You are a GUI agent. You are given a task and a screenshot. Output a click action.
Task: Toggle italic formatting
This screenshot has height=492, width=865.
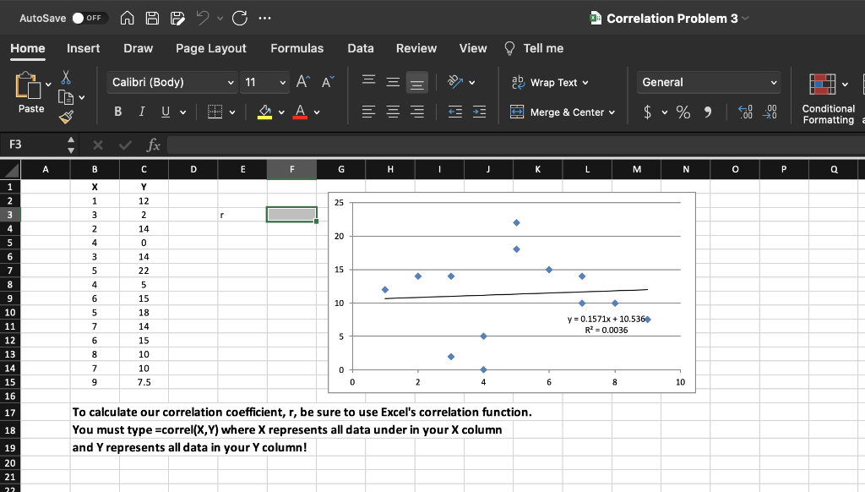click(x=140, y=112)
